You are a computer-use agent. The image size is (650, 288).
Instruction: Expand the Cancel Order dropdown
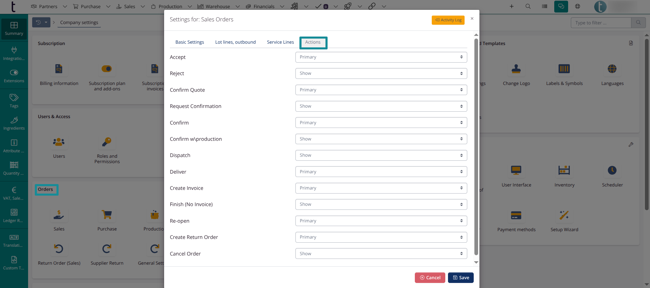[x=381, y=254]
